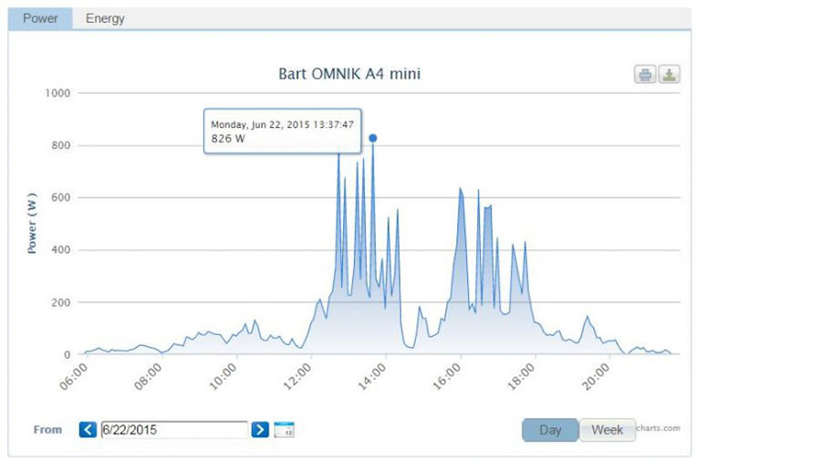Viewport: 821px width, 462px height.
Task: Switch to Week view
Action: click(x=607, y=430)
